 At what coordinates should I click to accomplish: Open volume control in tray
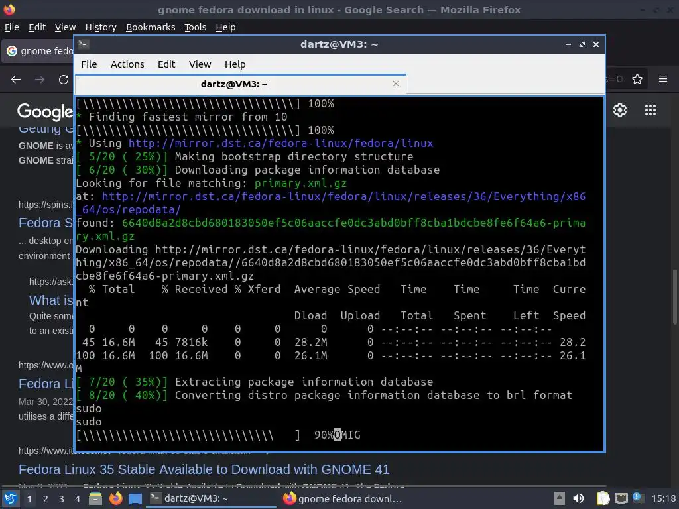(578, 498)
